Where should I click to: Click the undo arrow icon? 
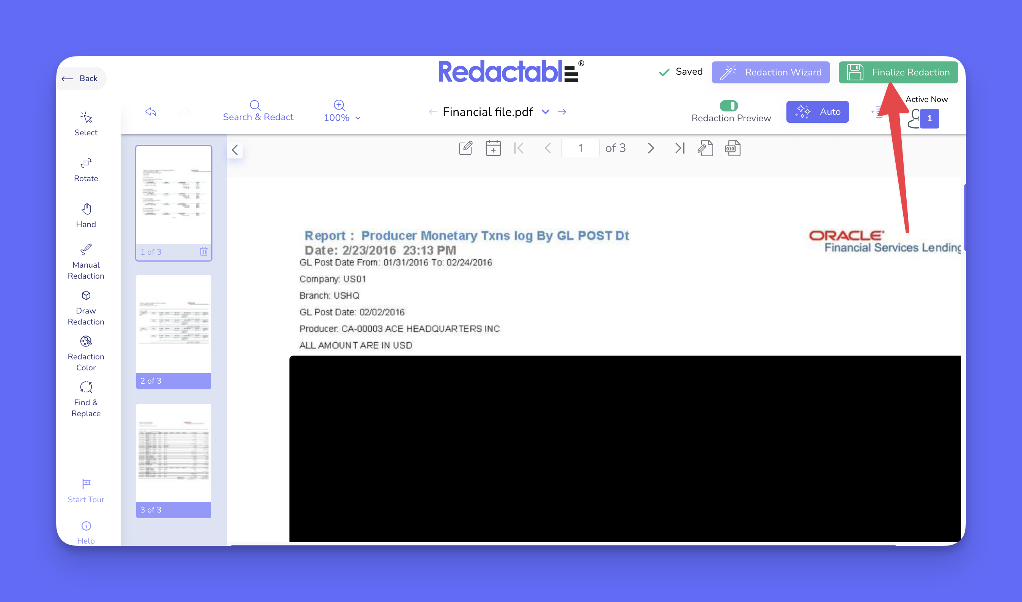pyautogui.click(x=151, y=112)
